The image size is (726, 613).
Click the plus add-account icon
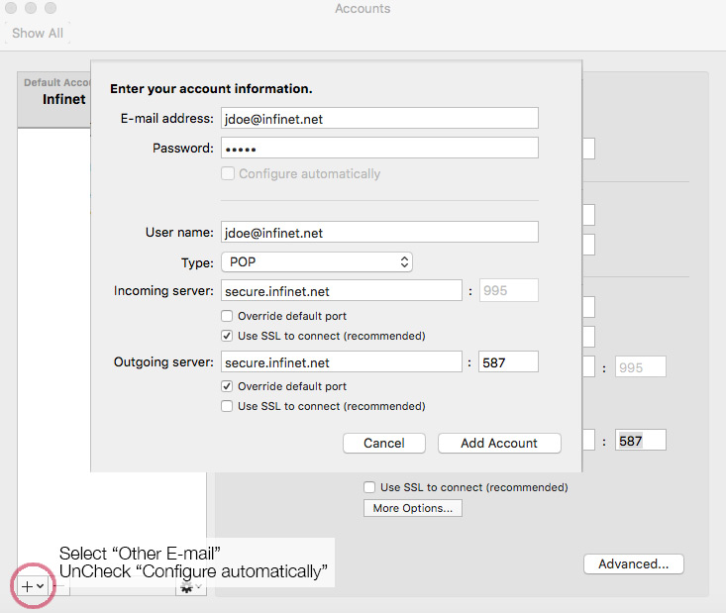coord(28,586)
